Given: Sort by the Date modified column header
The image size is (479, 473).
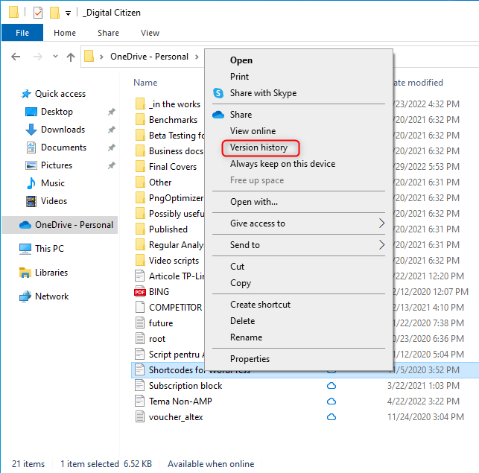Looking at the screenshot, I should (x=418, y=83).
